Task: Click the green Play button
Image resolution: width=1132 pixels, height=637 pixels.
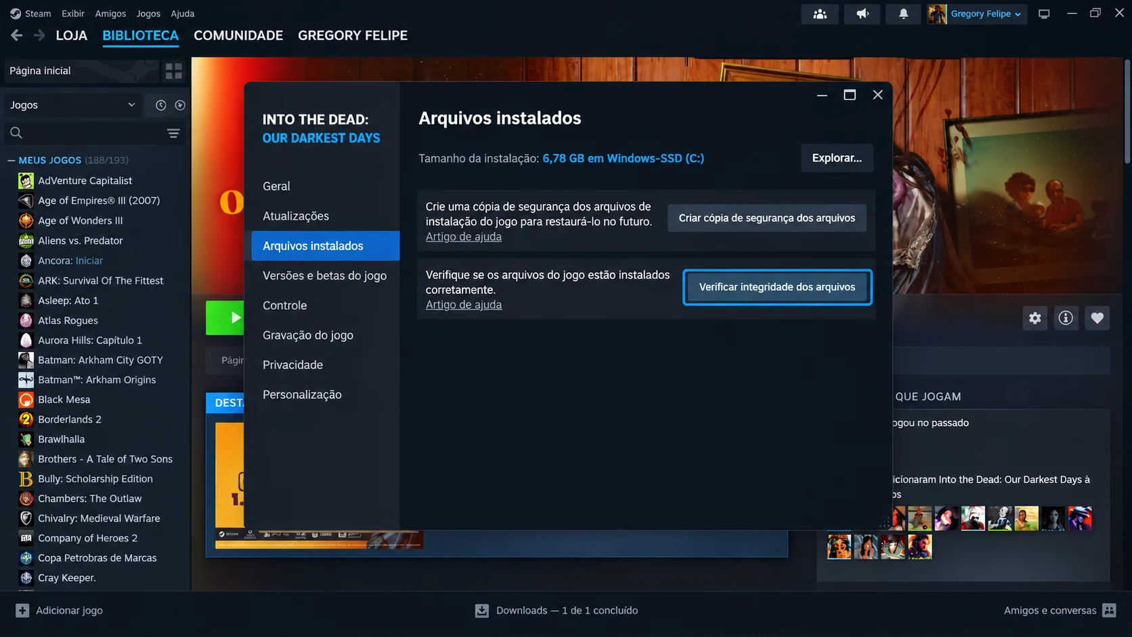Action: pos(225,317)
